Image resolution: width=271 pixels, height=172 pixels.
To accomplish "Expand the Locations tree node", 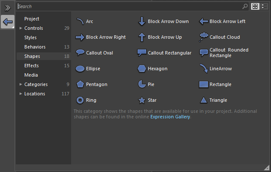I will 21,94.
